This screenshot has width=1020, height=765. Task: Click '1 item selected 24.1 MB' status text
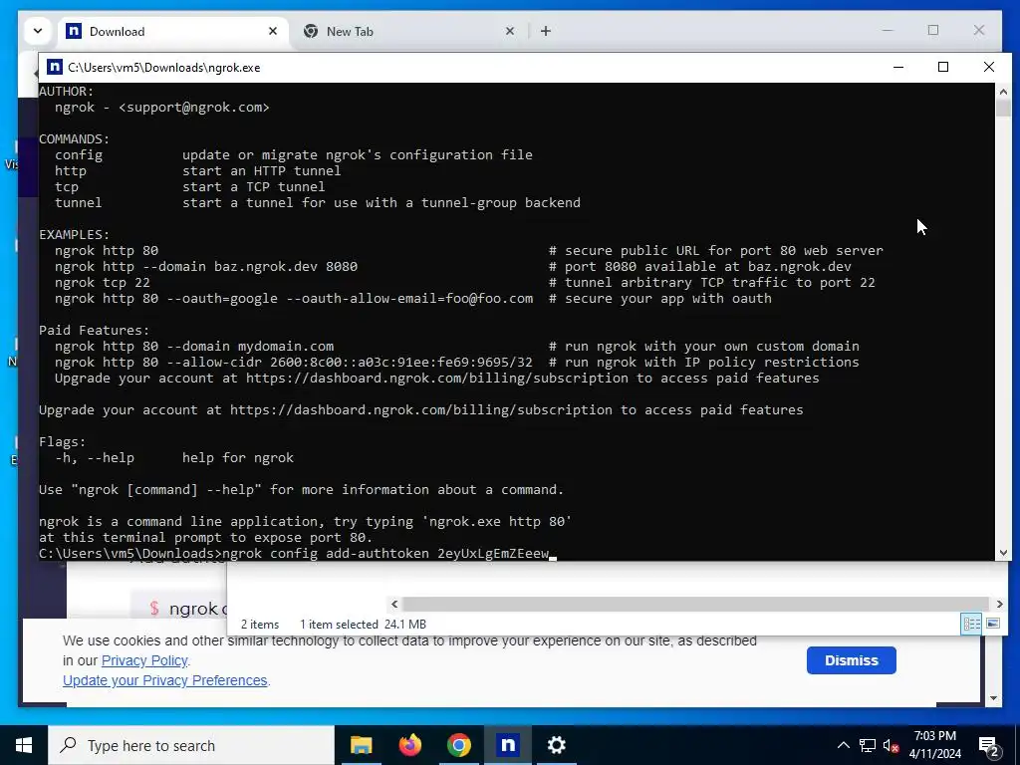point(363,625)
